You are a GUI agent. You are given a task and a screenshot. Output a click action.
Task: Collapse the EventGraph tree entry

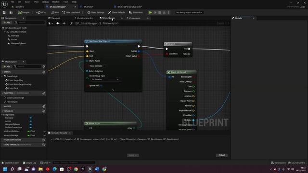(x=2, y=76)
